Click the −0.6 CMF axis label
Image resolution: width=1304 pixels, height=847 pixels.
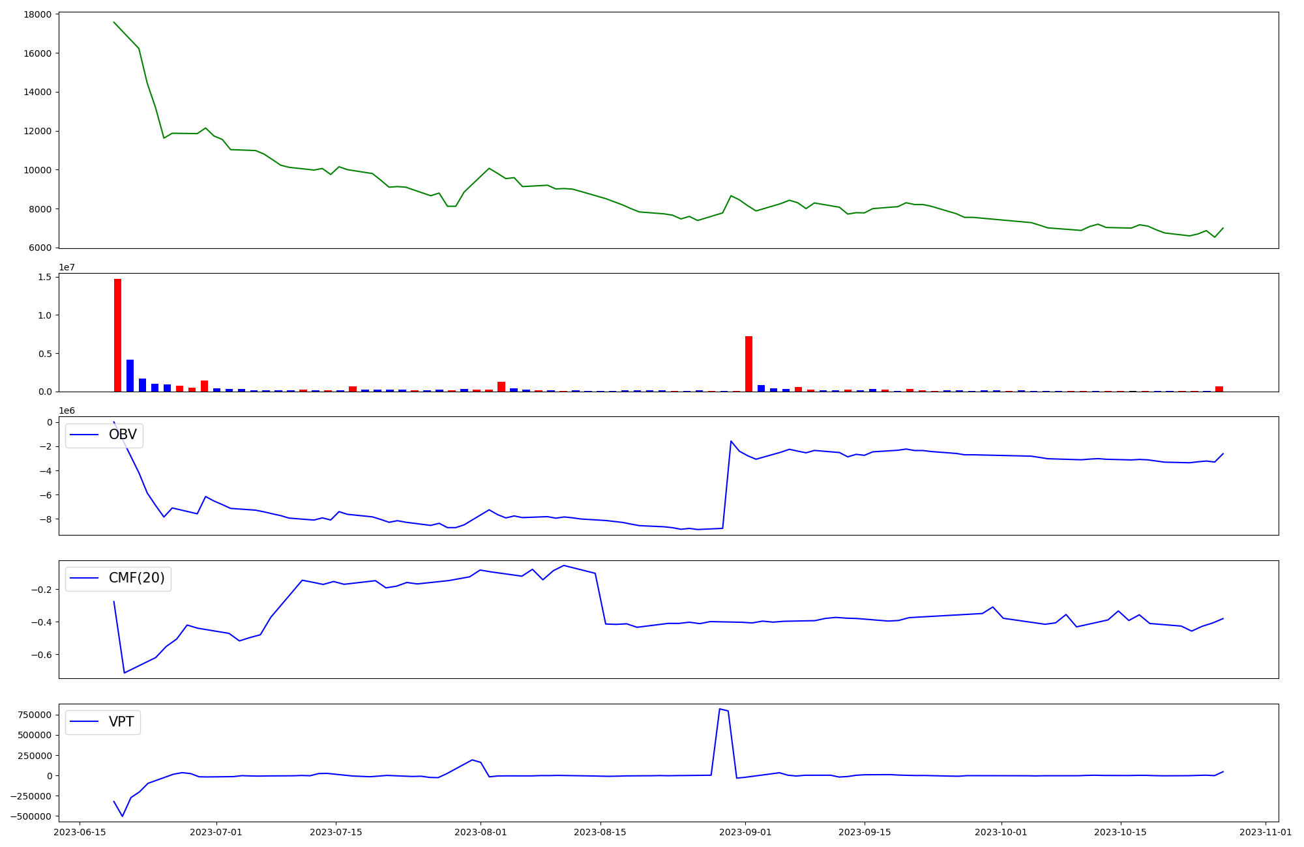pyautogui.click(x=42, y=655)
